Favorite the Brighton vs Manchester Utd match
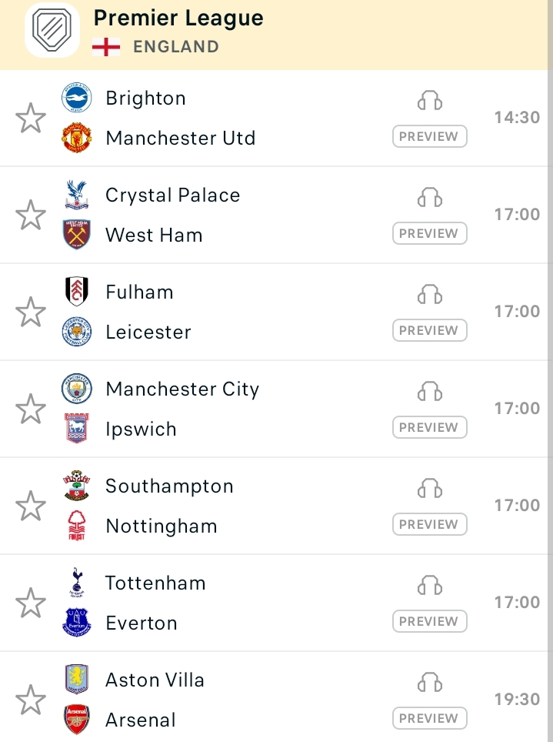553x742 pixels. (31, 118)
